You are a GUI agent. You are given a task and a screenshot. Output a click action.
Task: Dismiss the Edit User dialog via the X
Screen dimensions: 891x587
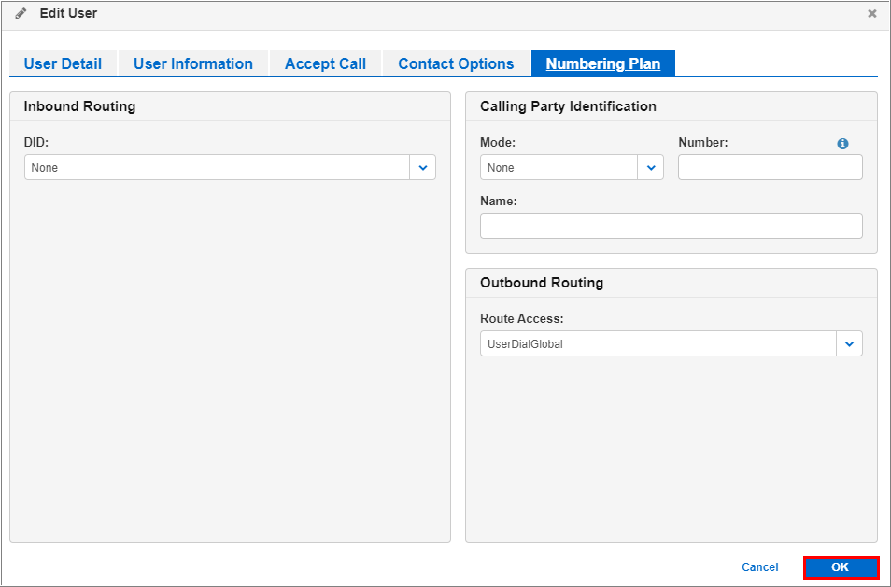click(871, 13)
